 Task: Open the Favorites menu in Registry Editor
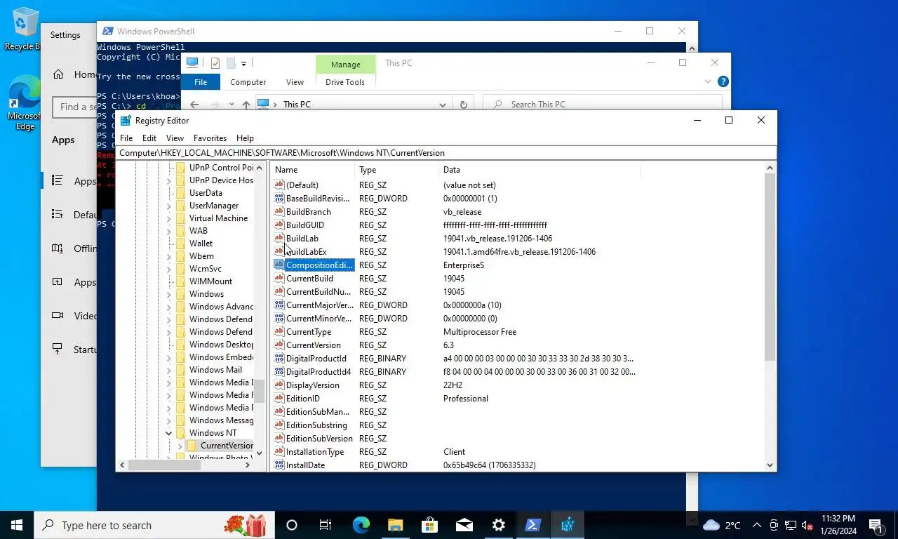click(210, 138)
